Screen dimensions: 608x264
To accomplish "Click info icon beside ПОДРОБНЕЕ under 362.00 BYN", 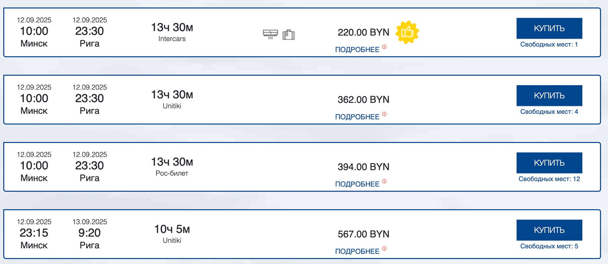I will [x=384, y=115].
